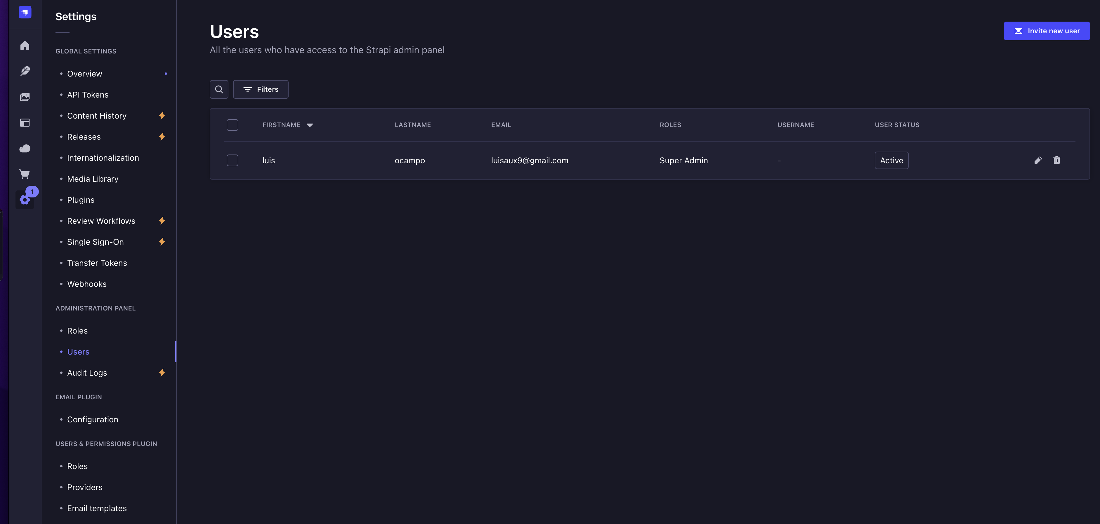Screen dimensions: 1100x524
Task: Click the Home icon in the sidebar
Action: tap(25, 45)
